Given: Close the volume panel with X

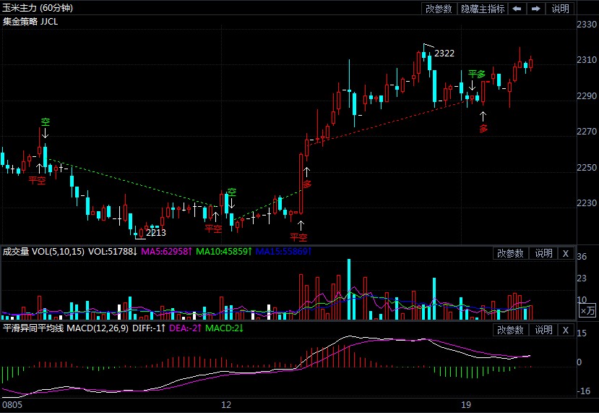Looking at the screenshot, I should pos(566,253).
